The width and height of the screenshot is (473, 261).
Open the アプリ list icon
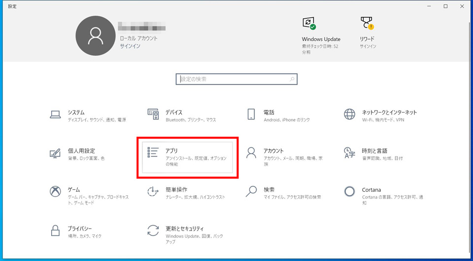(153, 152)
